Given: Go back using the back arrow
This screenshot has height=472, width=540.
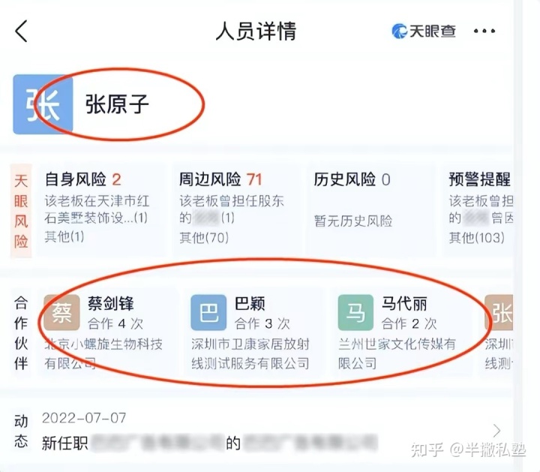Looking at the screenshot, I should pos(21,31).
